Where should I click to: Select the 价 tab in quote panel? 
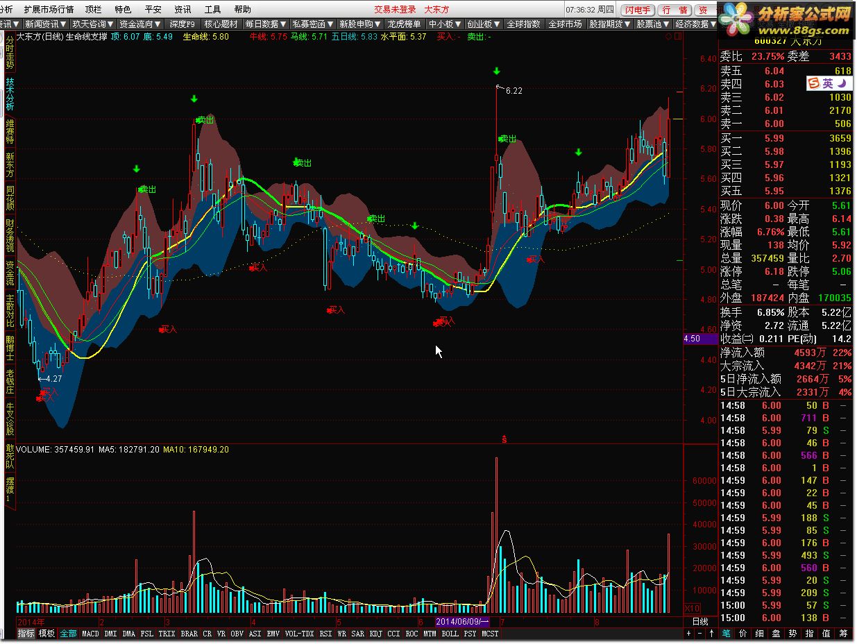coord(743,634)
